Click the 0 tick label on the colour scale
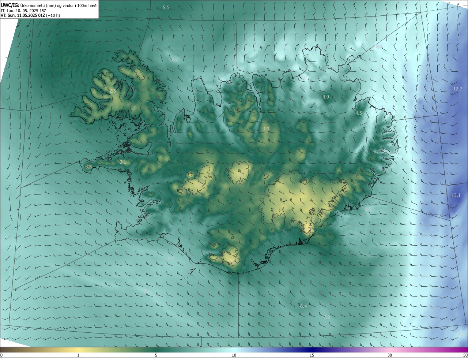468x358 pixels. (1, 355)
